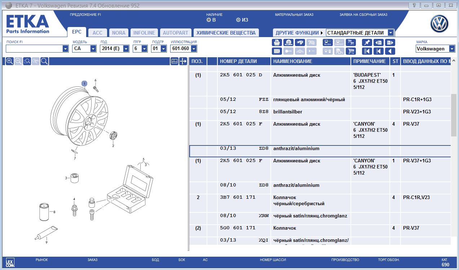Click the double shopping carts icon

pos(351,42)
